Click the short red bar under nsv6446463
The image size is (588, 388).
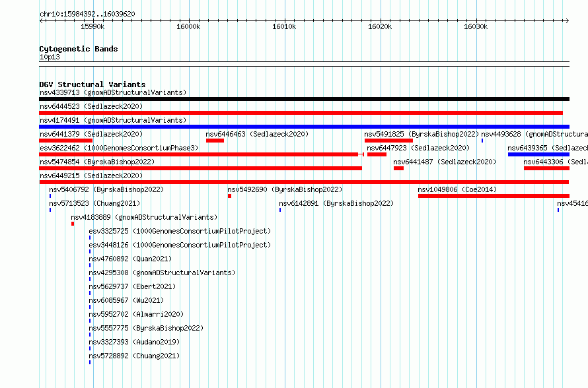tap(215, 141)
